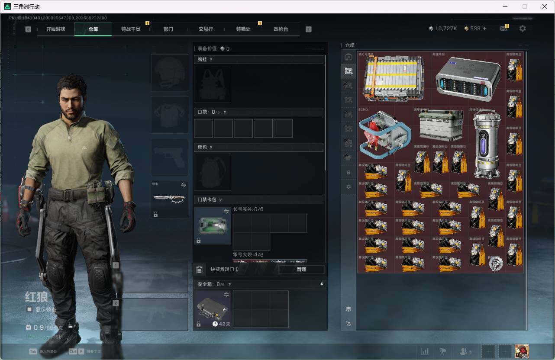Click the empty pistol slot

[169, 157]
